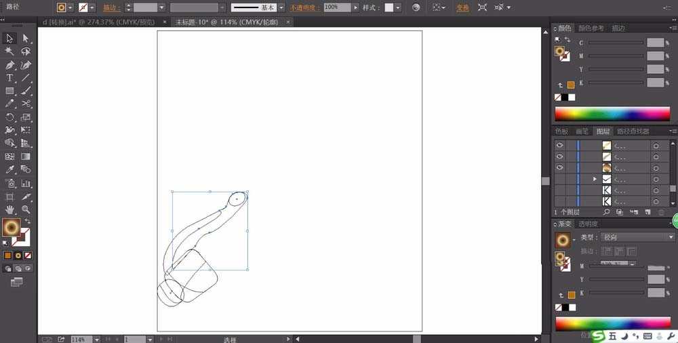This screenshot has height=343, width=678.
Task: Select the Zoom magnifier tool
Action: pyautogui.click(x=26, y=209)
